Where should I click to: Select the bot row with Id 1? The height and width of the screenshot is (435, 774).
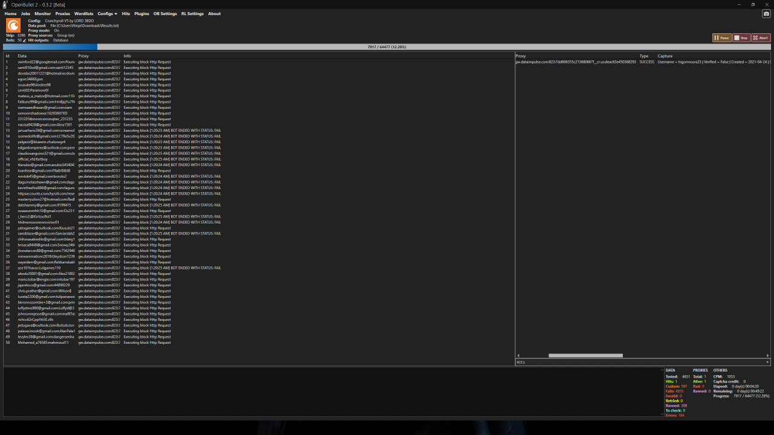(x=258, y=62)
